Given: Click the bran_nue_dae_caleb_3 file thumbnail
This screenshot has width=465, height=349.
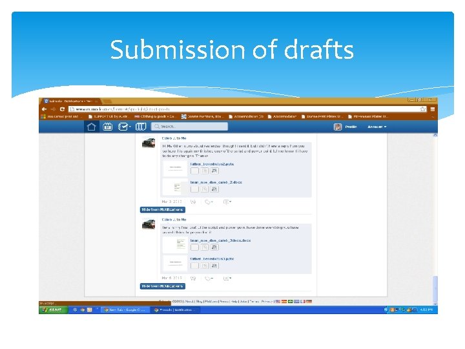Looking at the screenshot, I should click(175, 245).
